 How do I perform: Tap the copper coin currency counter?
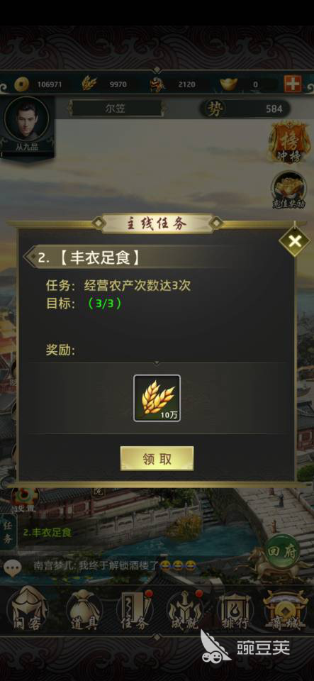click(38, 84)
